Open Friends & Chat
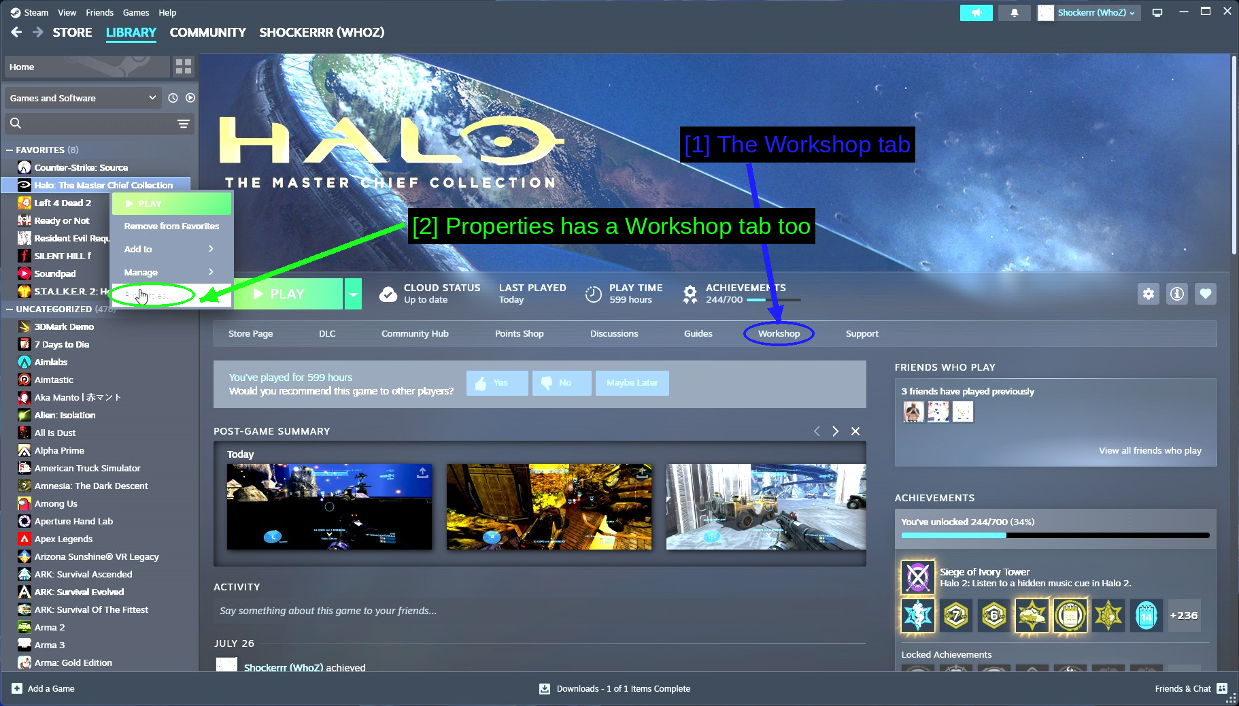The width and height of the screenshot is (1239, 706). click(1191, 688)
